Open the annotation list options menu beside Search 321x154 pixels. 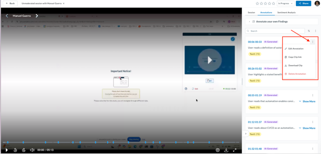click(x=315, y=31)
